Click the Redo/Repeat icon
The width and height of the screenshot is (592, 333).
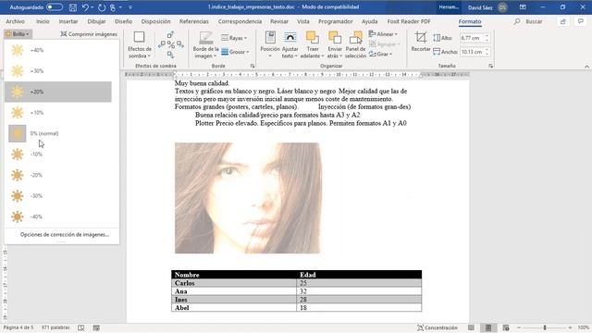102,7
